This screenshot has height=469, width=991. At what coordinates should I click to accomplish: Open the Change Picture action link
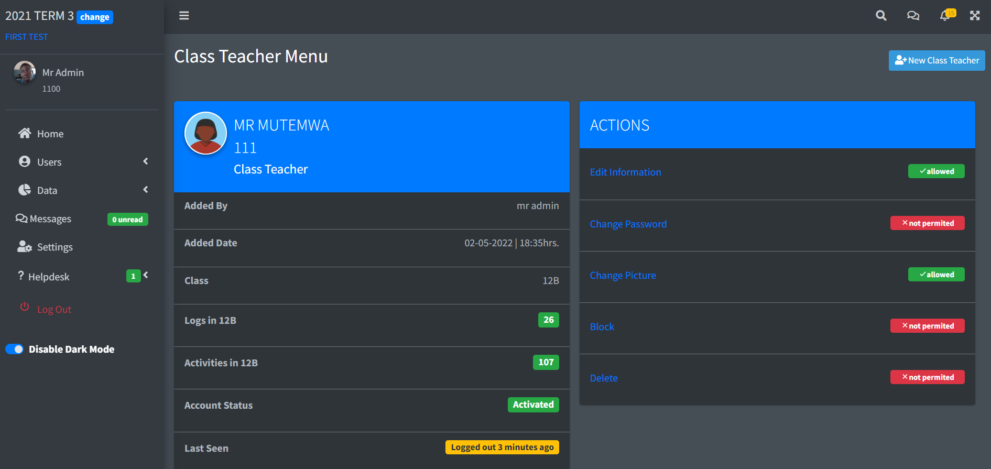(623, 275)
